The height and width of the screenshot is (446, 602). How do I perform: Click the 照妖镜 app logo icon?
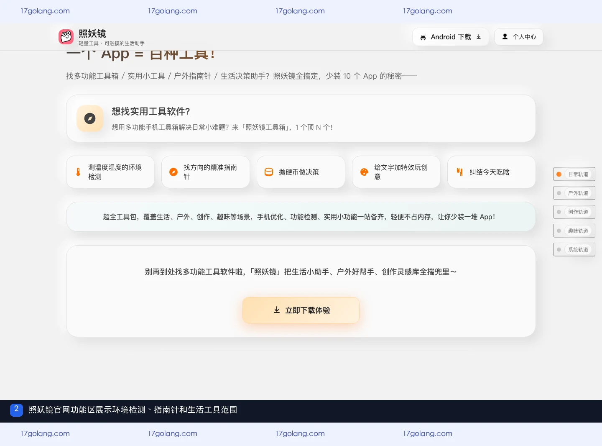coord(66,37)
